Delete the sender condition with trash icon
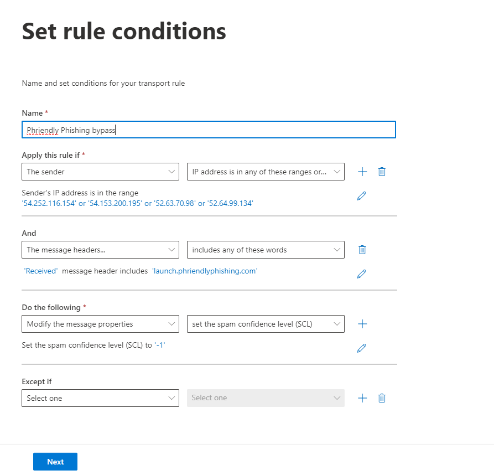Viewport: 494px width, 475px height. pyautogui.click(x=382, y=172)
